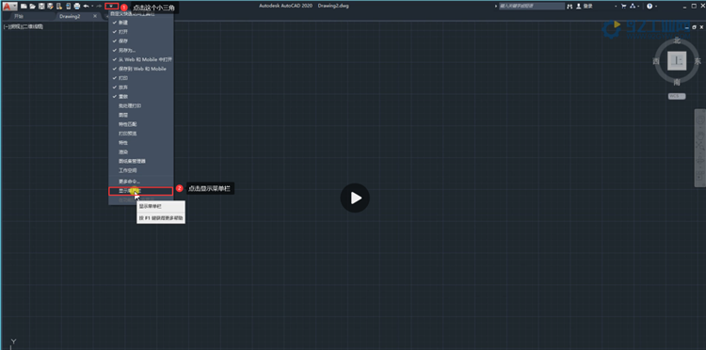Click the Open file folder icon
Screen dimensions: 706x350
[x=32, y=7]
